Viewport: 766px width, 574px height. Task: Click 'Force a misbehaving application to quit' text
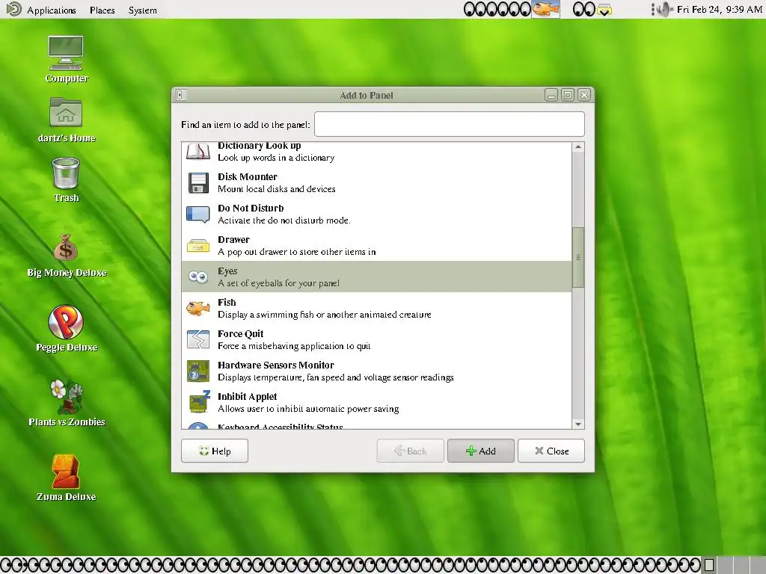pyautogui.click(x=294, y=346)
